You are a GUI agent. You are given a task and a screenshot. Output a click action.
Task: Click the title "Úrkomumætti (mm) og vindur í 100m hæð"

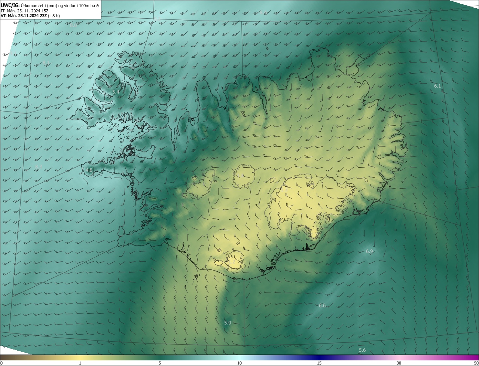[x=60, y=5]
